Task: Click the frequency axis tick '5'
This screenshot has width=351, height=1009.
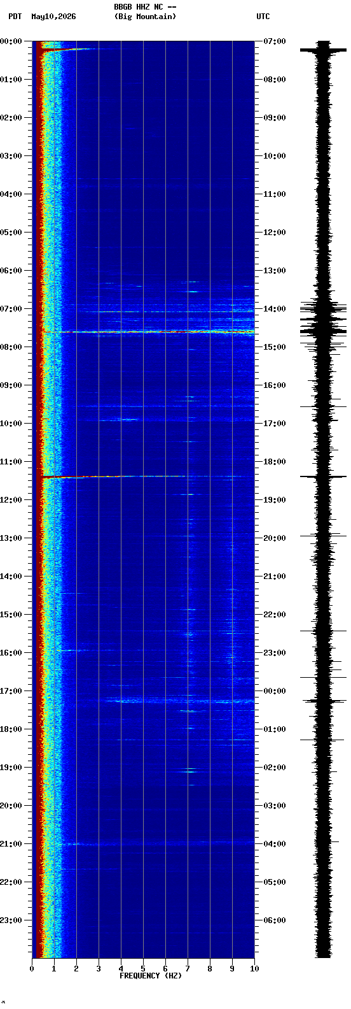Action: pyautogui.click(x=143, y=969)
